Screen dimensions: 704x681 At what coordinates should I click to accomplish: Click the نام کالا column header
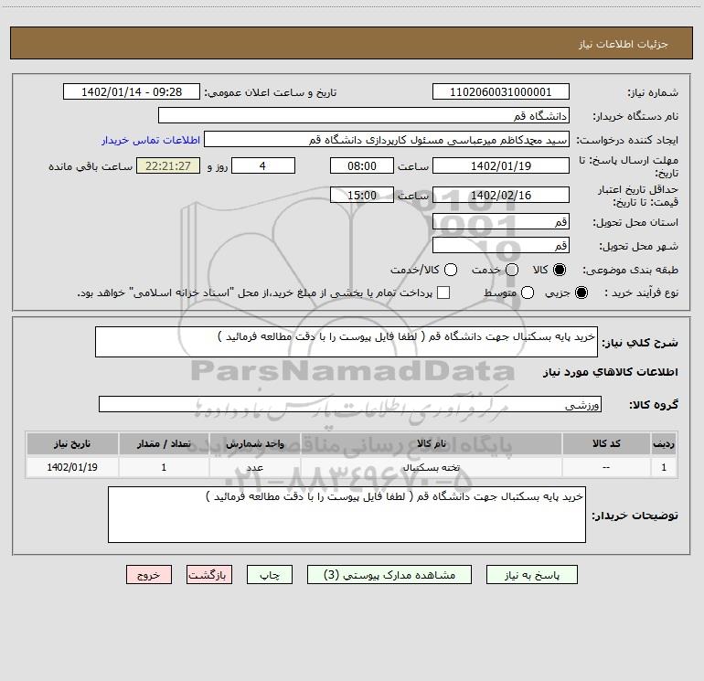tap(431, 443)
